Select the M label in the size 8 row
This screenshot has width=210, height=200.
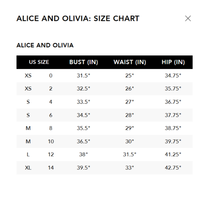(x=28, y=128)
